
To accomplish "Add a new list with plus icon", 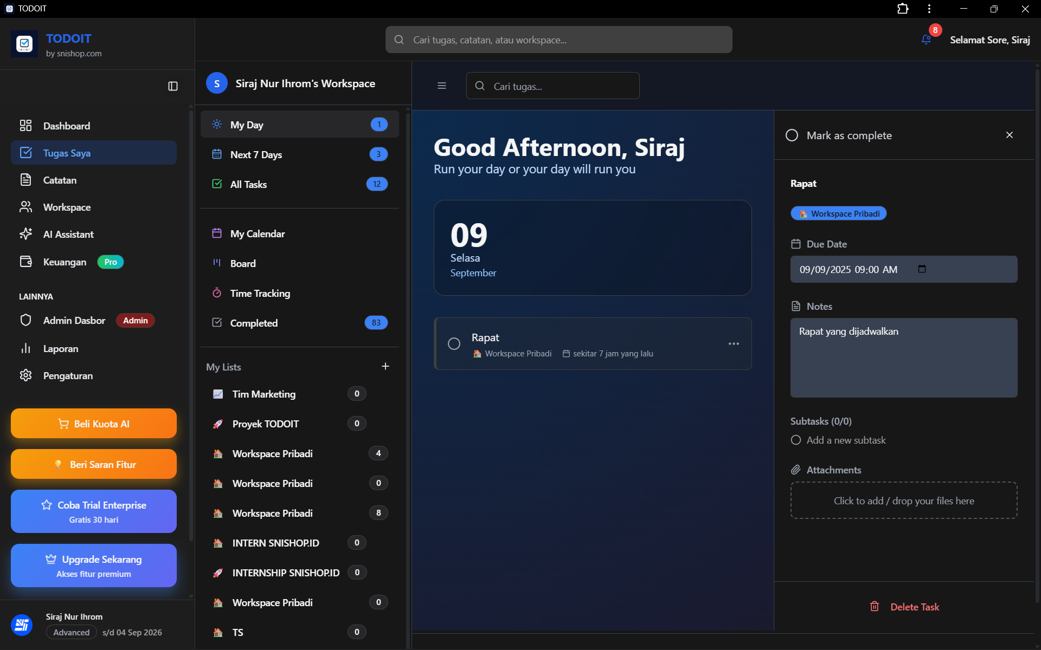I will pos(385,367).
